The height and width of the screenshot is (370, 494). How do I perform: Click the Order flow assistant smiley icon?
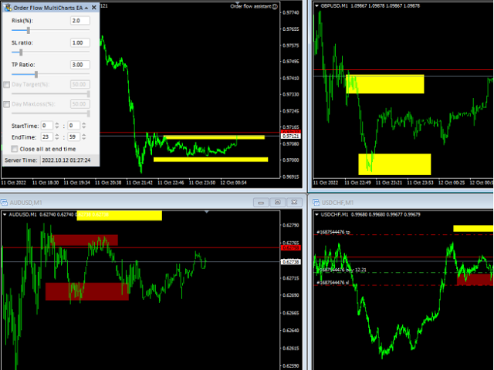pyautogui.click(x=275, y=6)
